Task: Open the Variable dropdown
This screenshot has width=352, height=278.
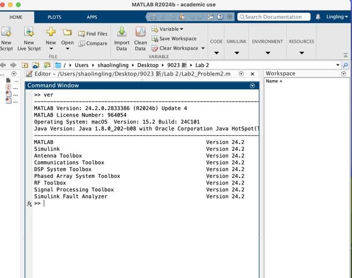Action: [167, 29]
